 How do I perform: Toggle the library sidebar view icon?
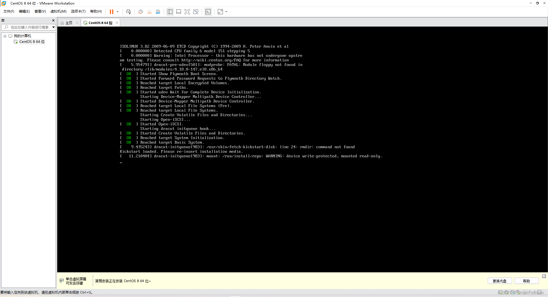point(170,12)
